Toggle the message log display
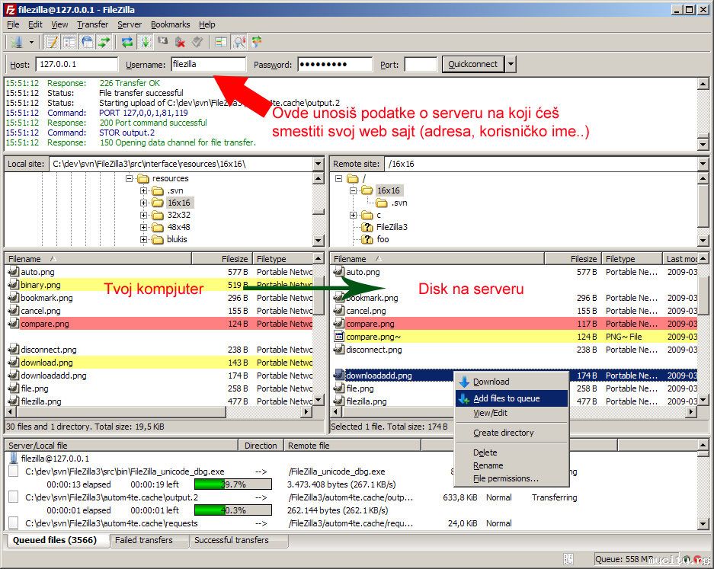 pyautogui.click(x=52, y=43)
